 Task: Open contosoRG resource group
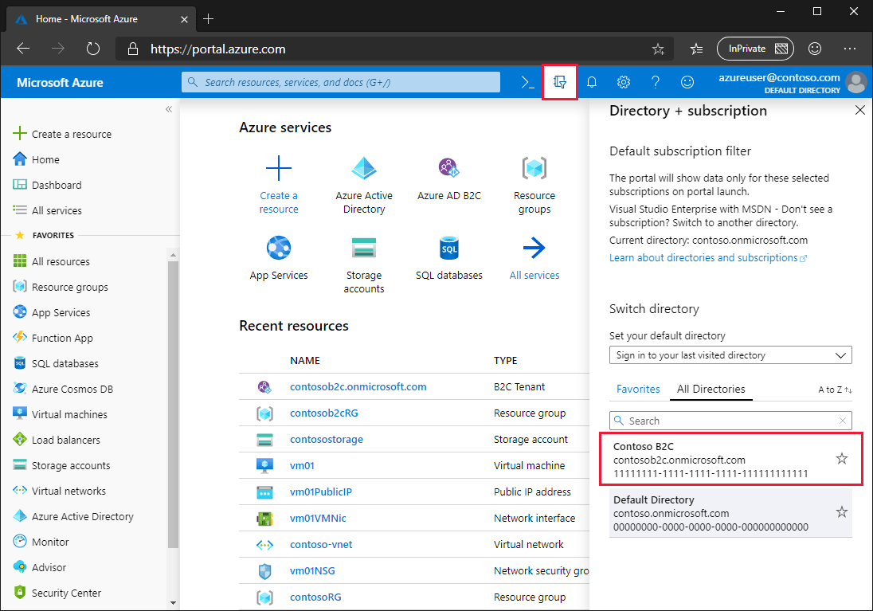pyautogui.click(x=315, y=597)
